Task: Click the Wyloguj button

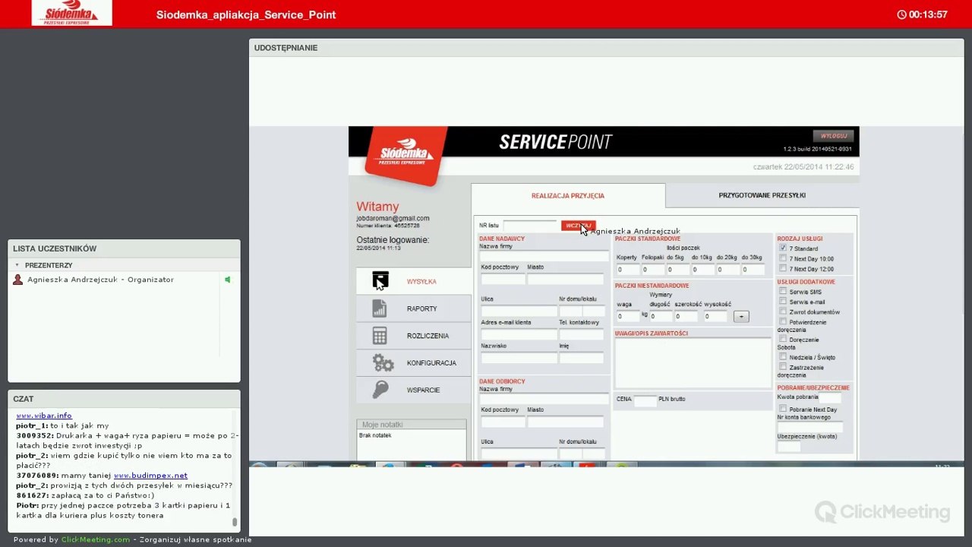Action: [x=834, y=136]
